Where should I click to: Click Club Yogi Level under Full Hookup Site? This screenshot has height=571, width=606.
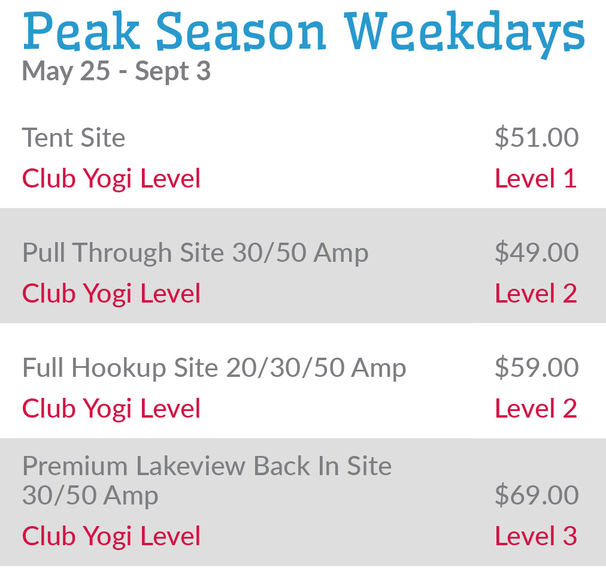point(111,409)
